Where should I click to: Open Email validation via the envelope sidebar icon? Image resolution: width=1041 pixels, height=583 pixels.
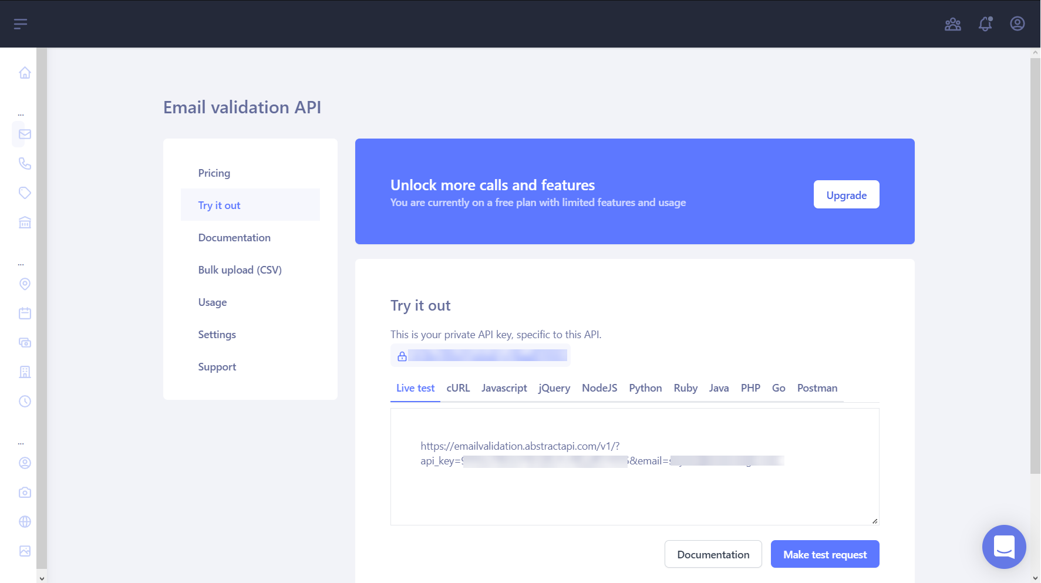(24, 134)
